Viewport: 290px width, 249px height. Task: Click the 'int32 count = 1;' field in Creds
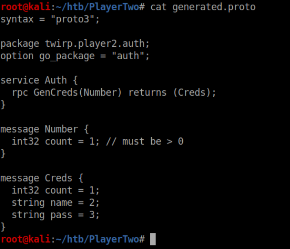tap(55, 190)
